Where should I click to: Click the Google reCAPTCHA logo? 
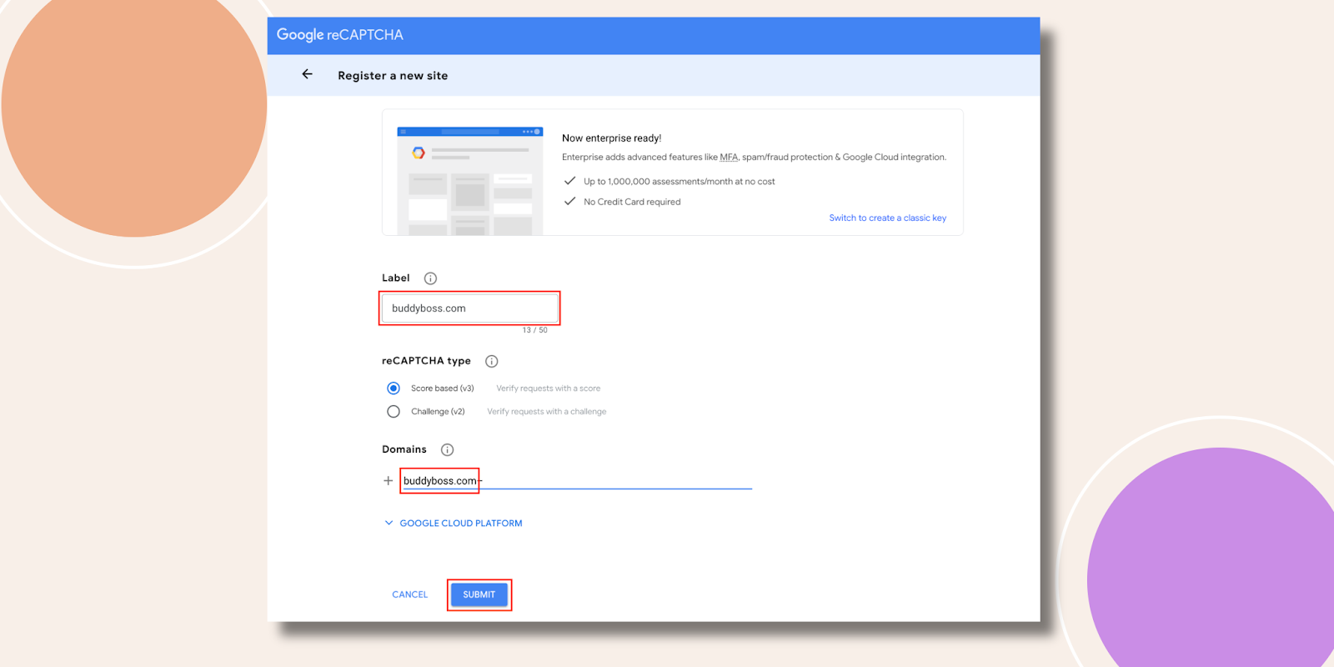point(340,35)
